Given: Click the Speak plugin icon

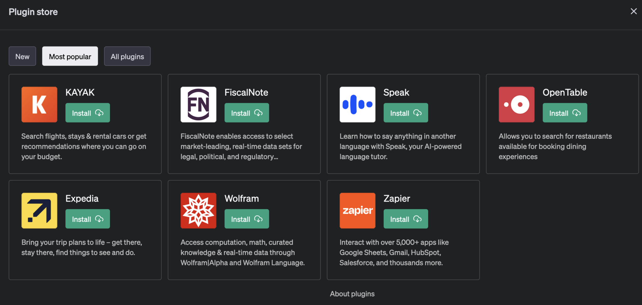Looking at the screenshot, I should [x=357, y=104].
